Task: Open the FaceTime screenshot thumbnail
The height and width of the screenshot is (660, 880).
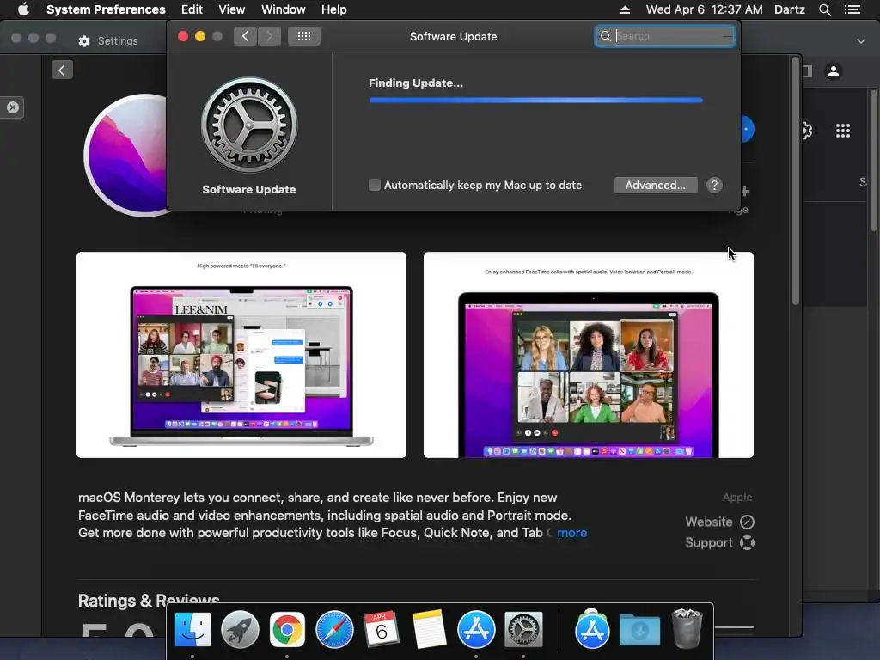Action: coord(589,355)
